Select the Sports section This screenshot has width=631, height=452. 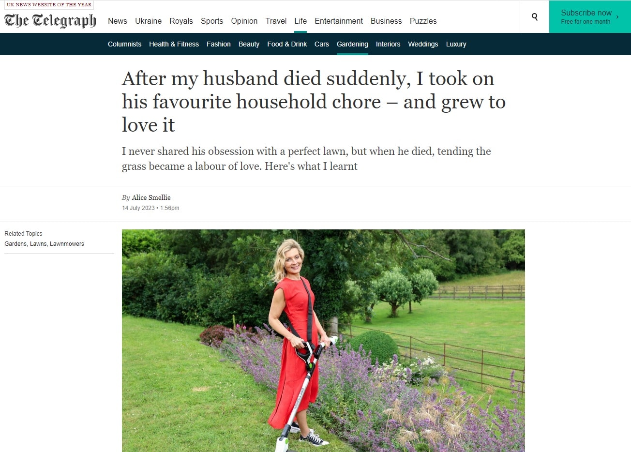(x=212, y=21)
